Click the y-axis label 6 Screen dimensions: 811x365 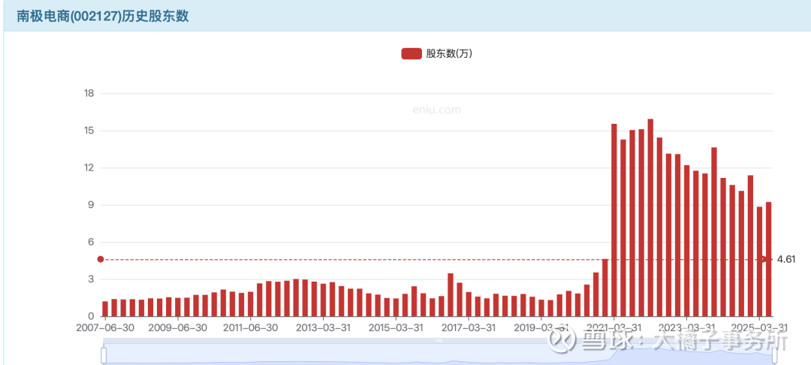91,243
